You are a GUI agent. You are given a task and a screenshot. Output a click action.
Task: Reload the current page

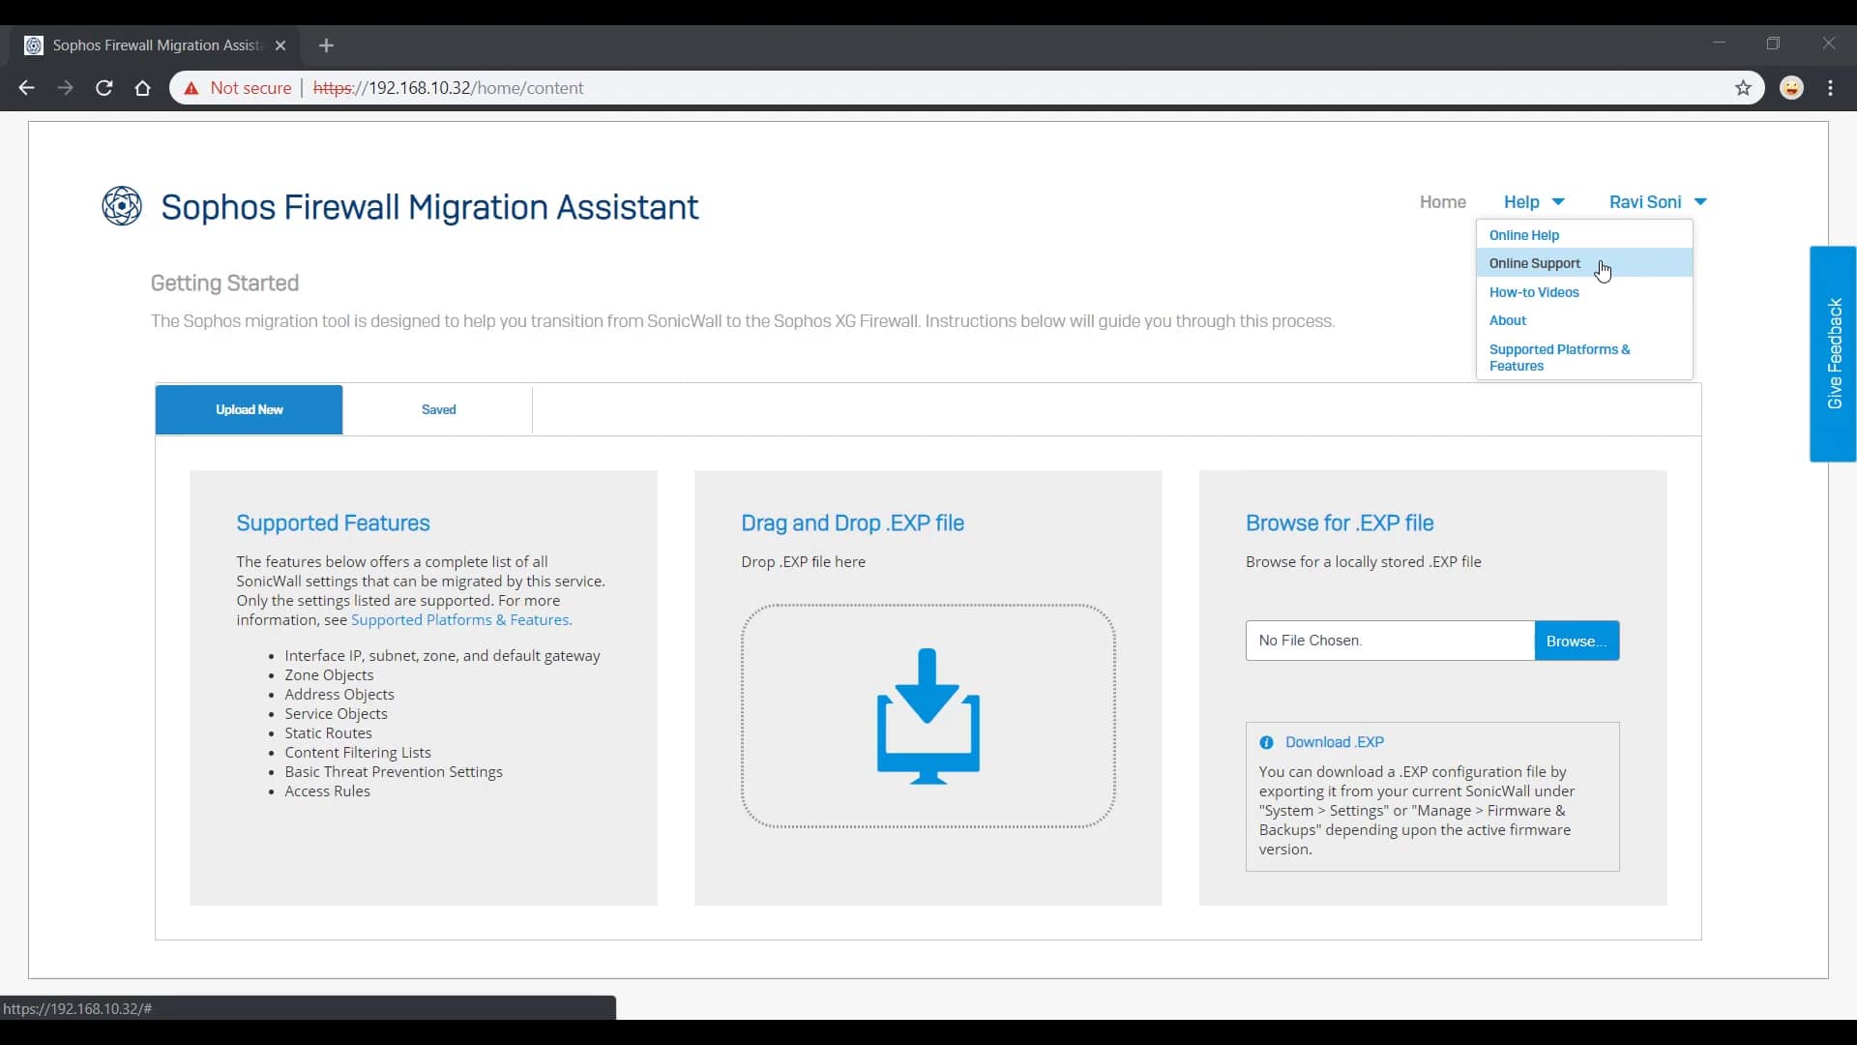(103, 88)
